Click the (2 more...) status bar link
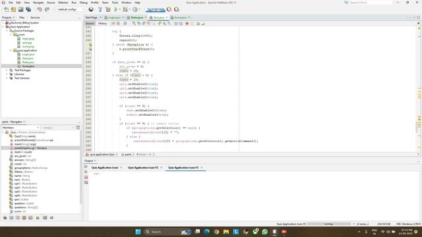Image resolution: width=422 pixels, height=237 pixels. 363,224
